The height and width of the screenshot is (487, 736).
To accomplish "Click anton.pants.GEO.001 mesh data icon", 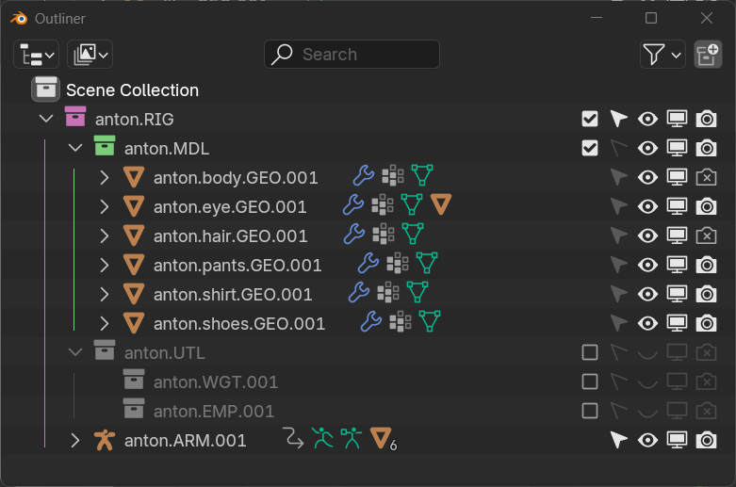I will [427, 263].
